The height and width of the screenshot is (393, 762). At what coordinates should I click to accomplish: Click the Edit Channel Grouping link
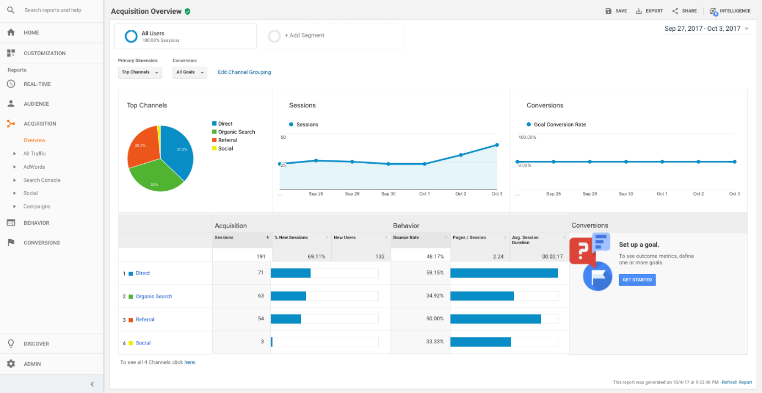(x=244, y=72)
